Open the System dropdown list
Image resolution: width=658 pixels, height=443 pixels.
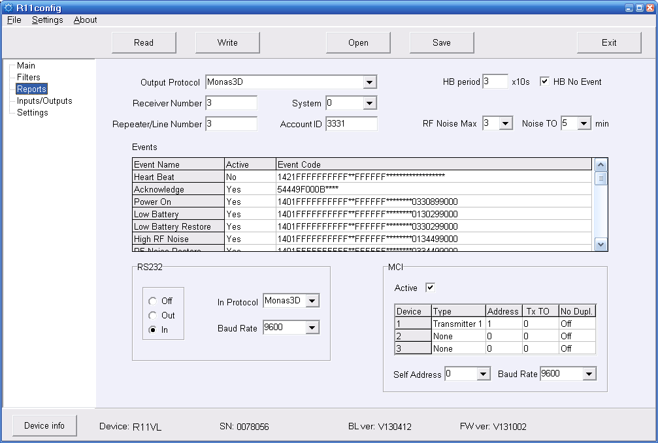370,103
